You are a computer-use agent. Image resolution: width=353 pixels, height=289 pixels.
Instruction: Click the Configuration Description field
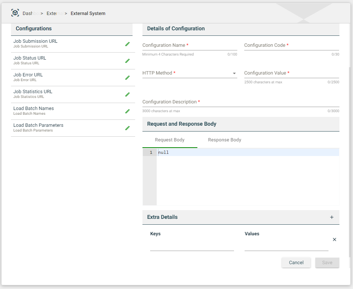(241, 102)
